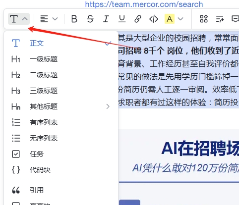This screenshot has width=239, height=205.
Task: Click the blue T icon beside 正文
Action: pos(16,43)
